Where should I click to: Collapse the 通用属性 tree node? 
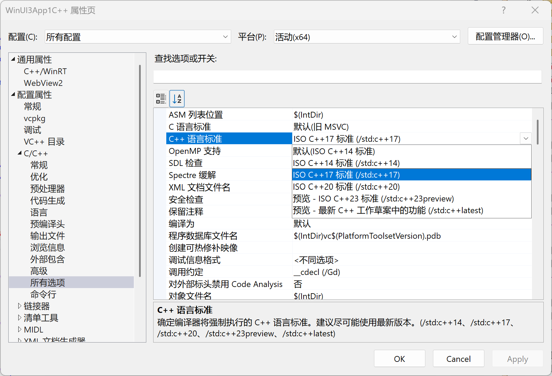pyautogui.click(x=13, y=59)
